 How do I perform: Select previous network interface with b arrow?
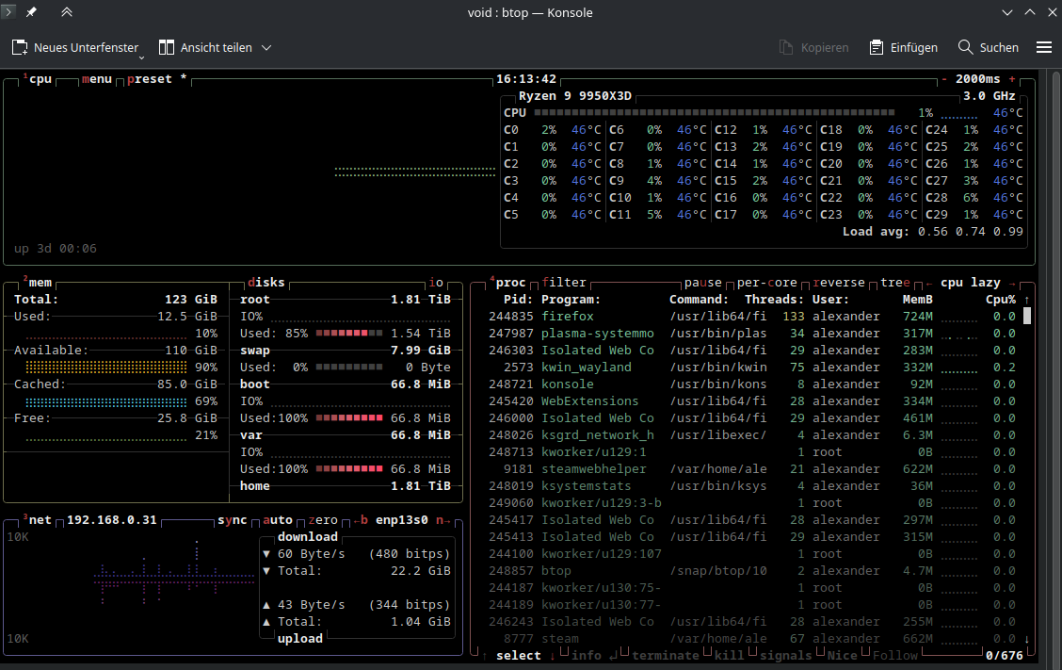pos(361,520)
